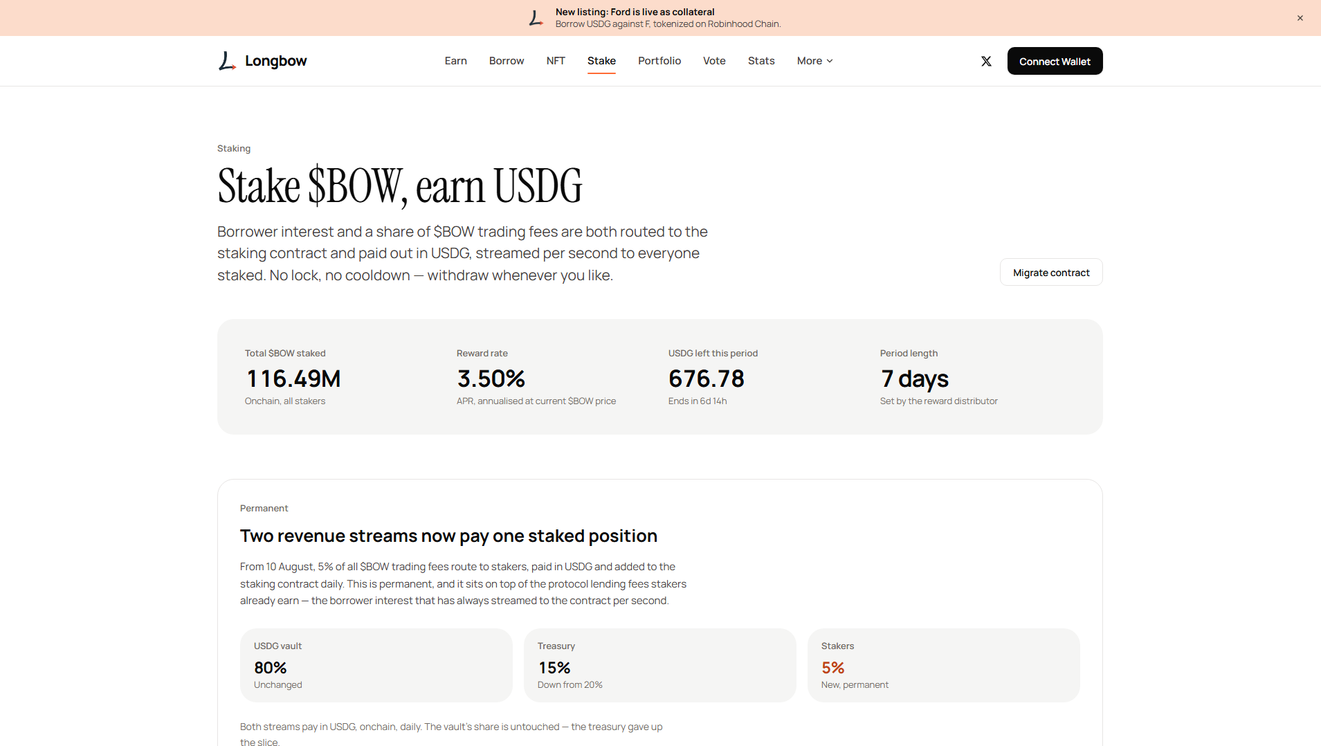Click the Migrate contract button
Image resolution: width=1321 pixels, height=746 pixels.
pos(1051,272)
